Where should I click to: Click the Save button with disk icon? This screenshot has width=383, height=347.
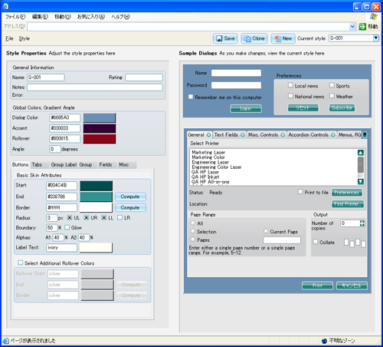pos(225,38)
